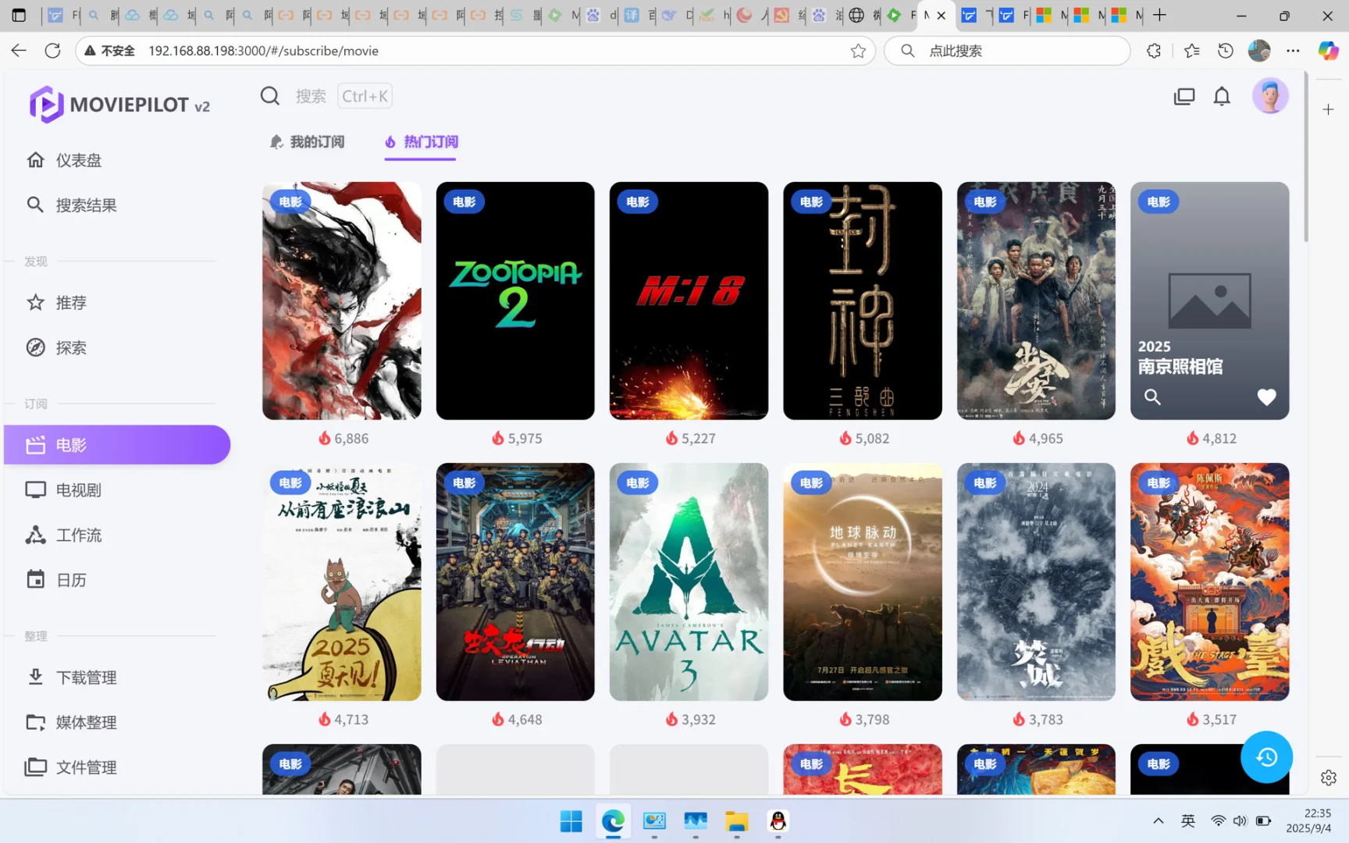The width and height of the screenshot is (1349, 843).
Task: Open the Avatar 3 poster
Action: click(x=689, y=582)
